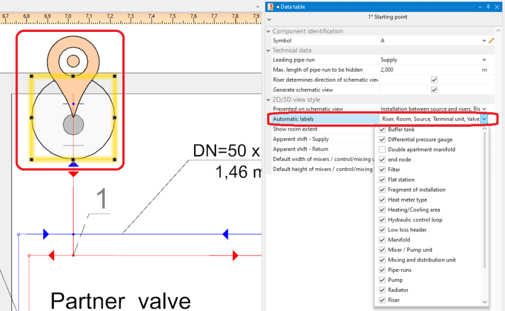Image resolution: width=505 pixels, height=311 pixels.
Task: Edit Max. length of pipe-run value 2,000
Action: click(x=430, y=70)
